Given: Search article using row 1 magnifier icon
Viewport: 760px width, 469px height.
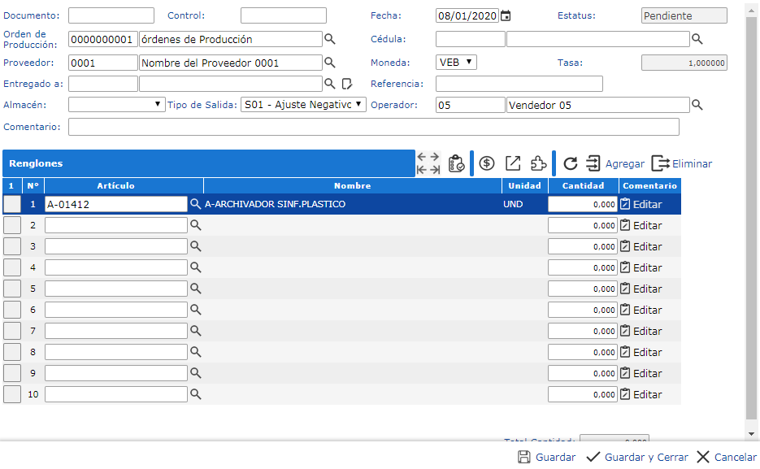Looking at the screenshot, I should pyautogui.click(x=195, y=204).
